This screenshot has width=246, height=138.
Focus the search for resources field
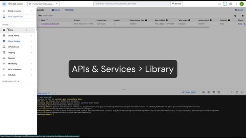click(132, 4)
